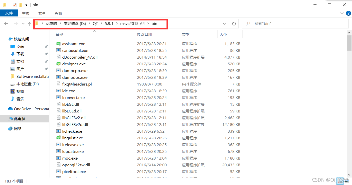Screen dimensions: 352x185
Task: Select the libGLESv2d.dll file name
Action: click(x=75, y=124)
